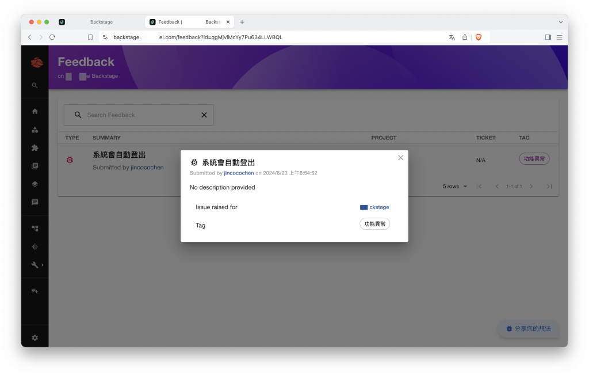Click the browser address bar URL
Screen dimensions: 589x375
[198, 37]
